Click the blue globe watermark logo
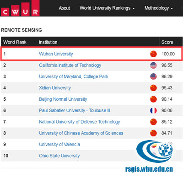 point(155,151)
